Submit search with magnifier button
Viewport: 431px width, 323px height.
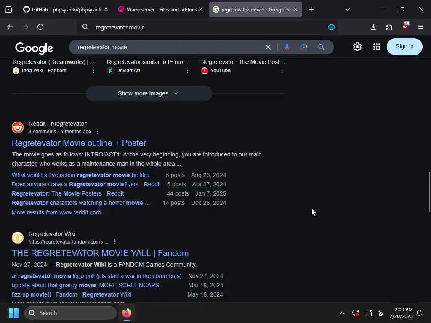(321, 47)
